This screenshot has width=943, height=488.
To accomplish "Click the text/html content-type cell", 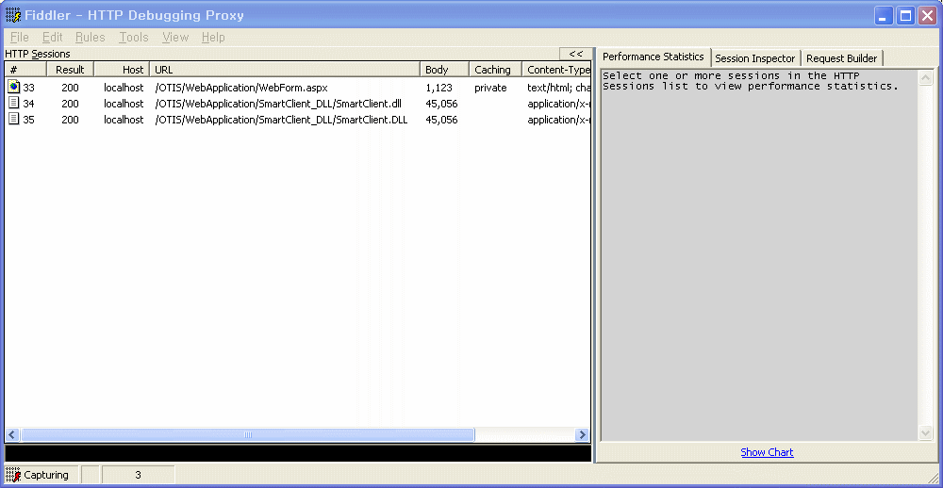I will [x=558, y=88].
